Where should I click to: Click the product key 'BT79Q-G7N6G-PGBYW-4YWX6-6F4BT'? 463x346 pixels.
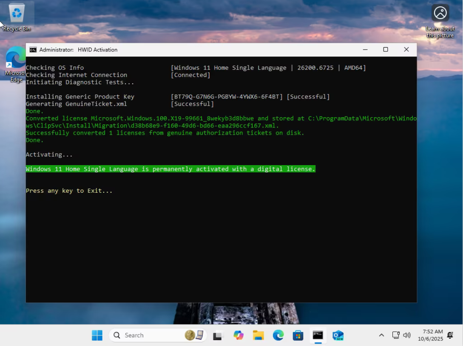point(227,97)
